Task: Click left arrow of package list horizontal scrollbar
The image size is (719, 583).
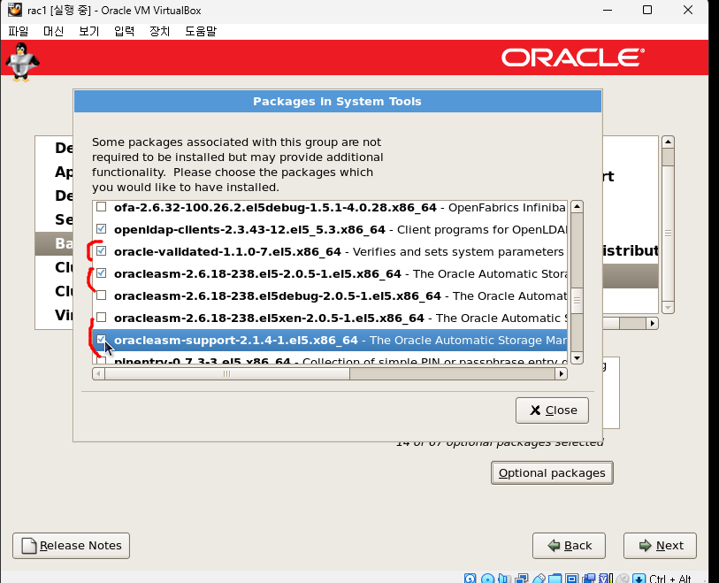Action: click(x=98, y=374)
